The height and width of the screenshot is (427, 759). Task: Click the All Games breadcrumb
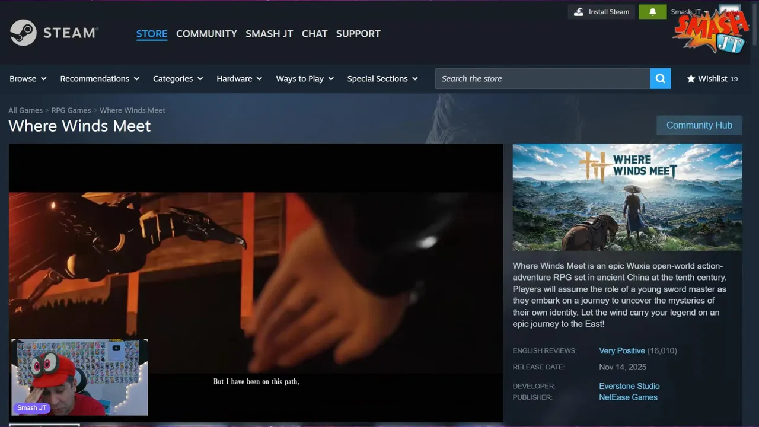(x=25, y=110)
